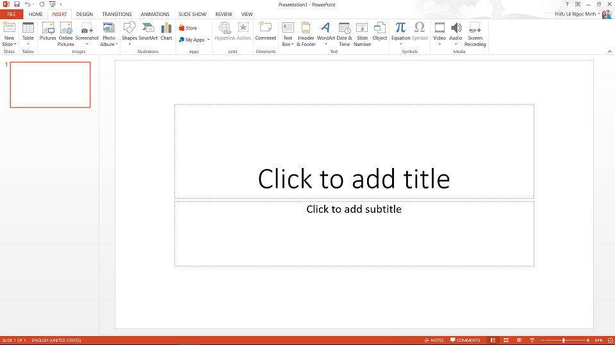Click ENGLISH (UNITED STATES) language indicator
Viewport: 615px width, 345px height.
click(x=56, y=341)
